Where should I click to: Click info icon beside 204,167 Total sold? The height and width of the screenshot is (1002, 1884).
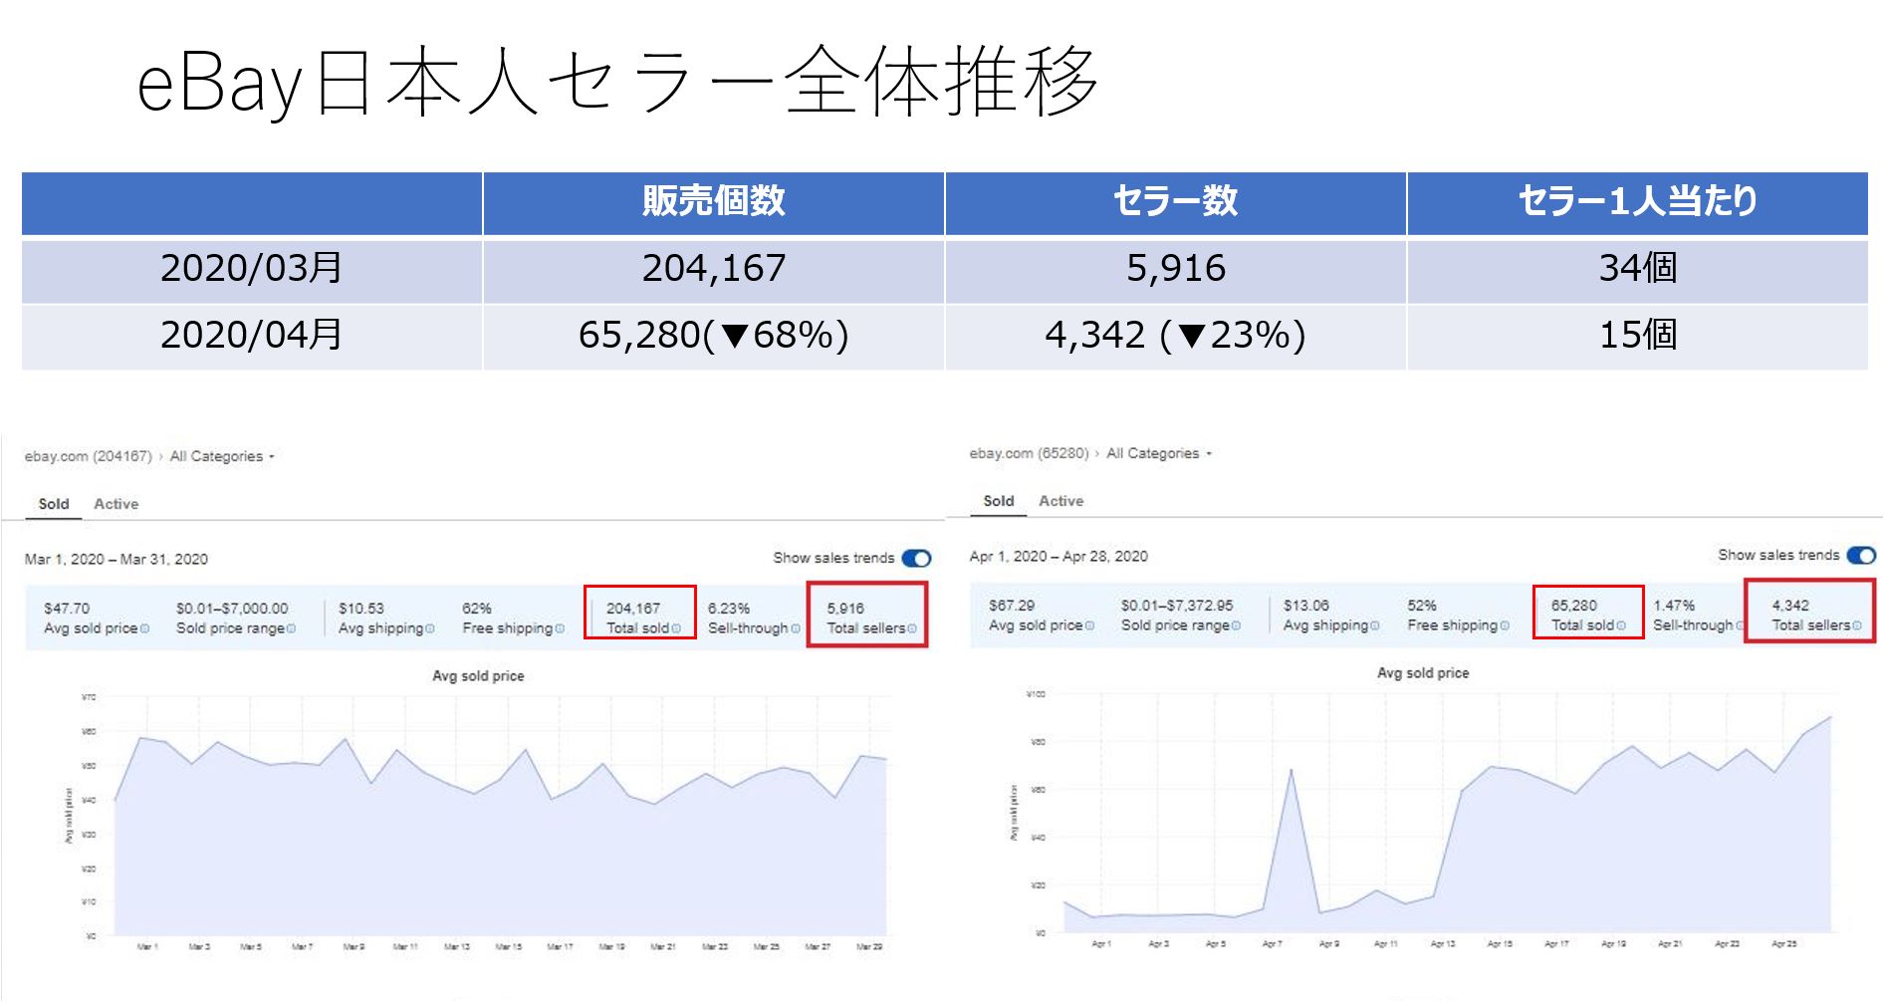coord(676,628)
